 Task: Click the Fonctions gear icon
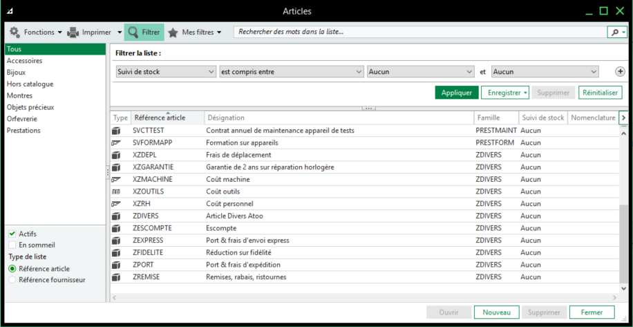tap(15, 32)
